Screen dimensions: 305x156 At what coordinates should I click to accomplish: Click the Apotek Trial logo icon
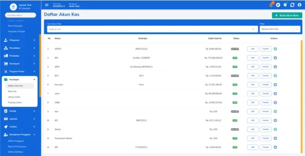click(x=13, y=6)
